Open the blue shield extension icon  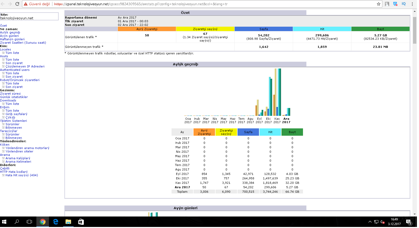[x=395, y=4]
